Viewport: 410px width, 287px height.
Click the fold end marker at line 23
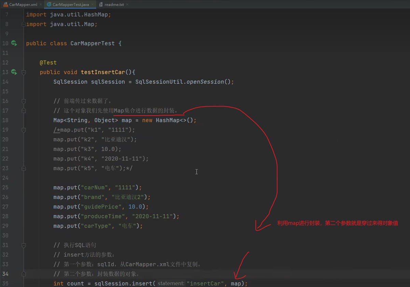point(24,168)
